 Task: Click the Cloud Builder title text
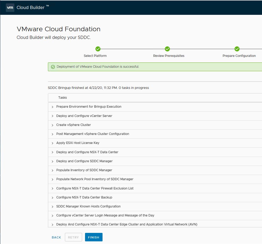[30, 8]
